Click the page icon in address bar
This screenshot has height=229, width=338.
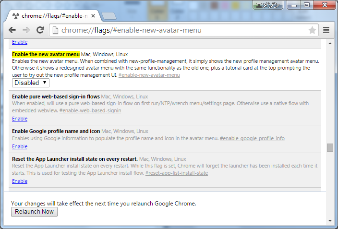[x=55, y=30]
